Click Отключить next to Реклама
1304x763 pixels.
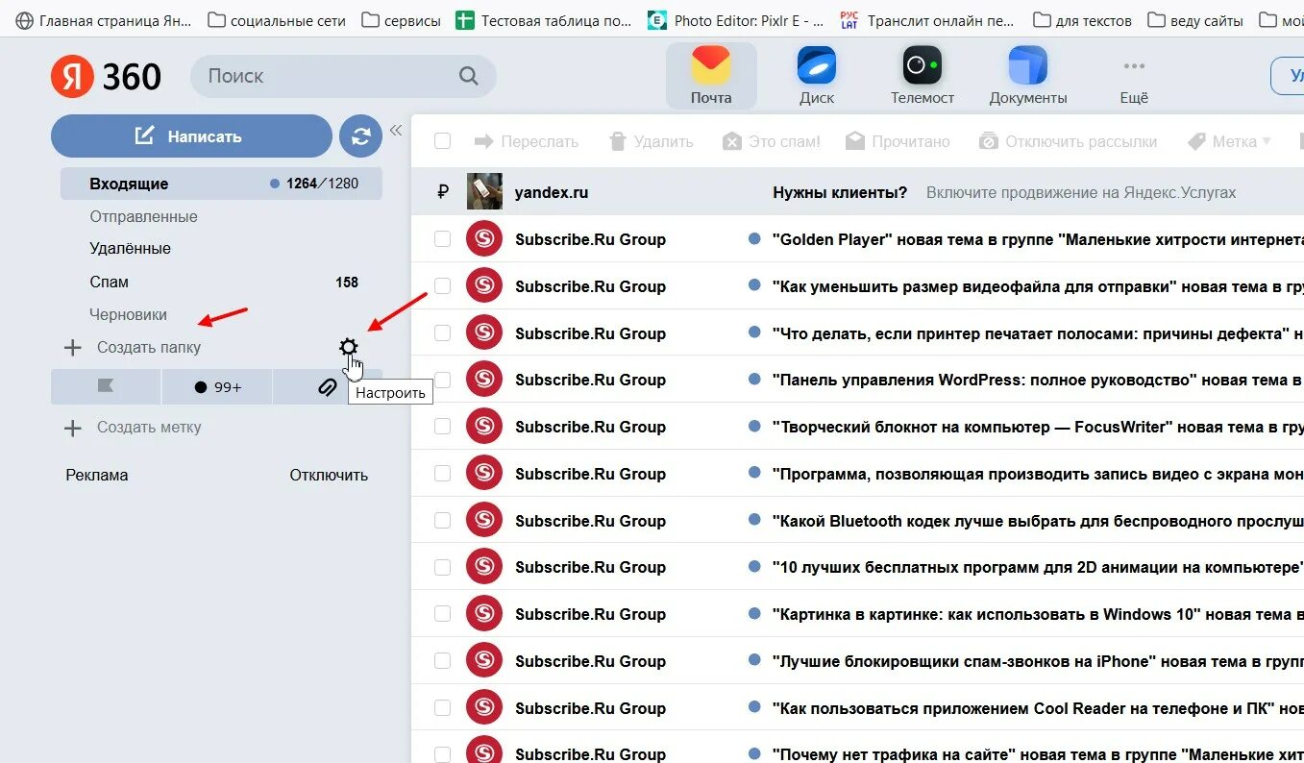pos(329,476)
